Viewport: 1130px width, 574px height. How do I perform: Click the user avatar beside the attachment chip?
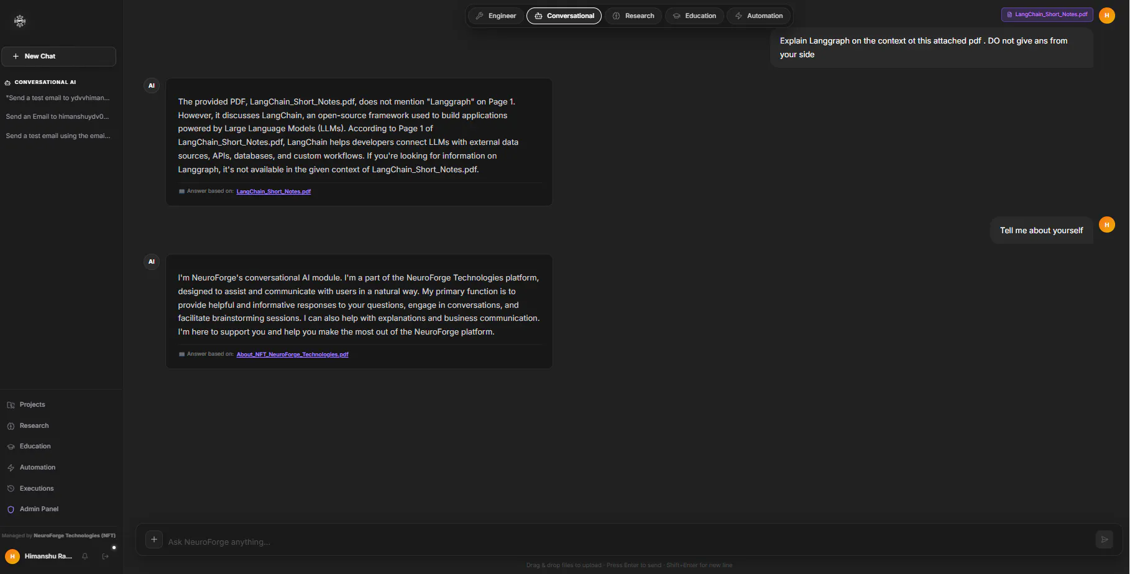[1106, 15]
